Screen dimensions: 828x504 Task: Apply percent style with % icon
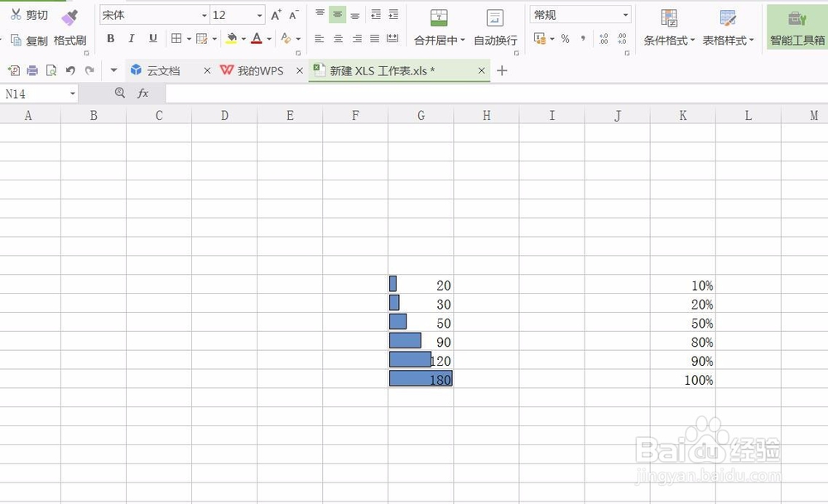565,39
